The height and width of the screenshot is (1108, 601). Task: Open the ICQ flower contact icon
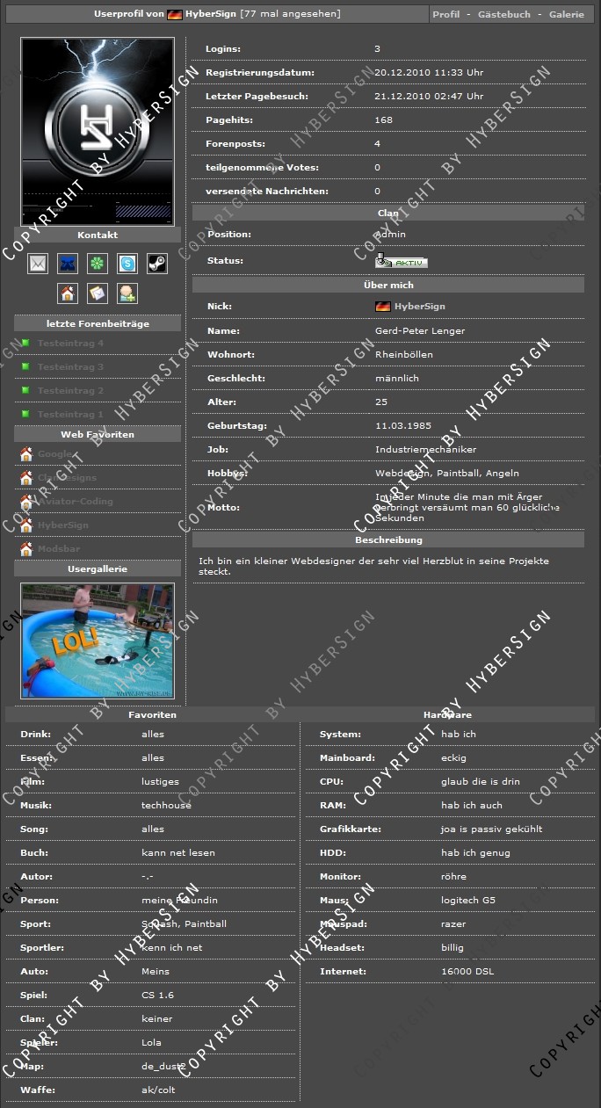[x=98, y=264]
